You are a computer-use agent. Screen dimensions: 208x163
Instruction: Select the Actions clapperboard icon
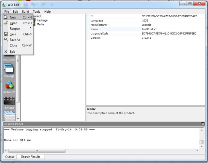(x=9, y=101)
